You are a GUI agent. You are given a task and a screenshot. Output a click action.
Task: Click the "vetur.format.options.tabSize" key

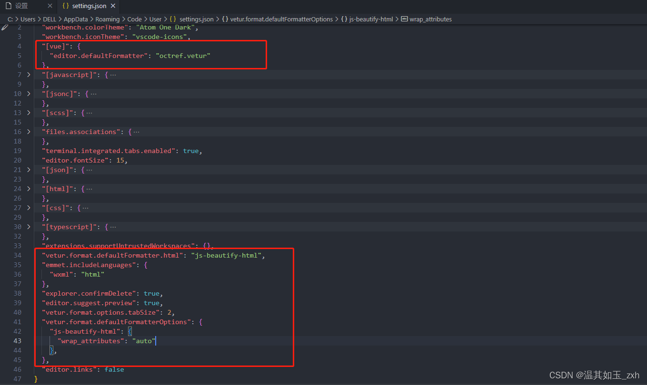point(100,312)
